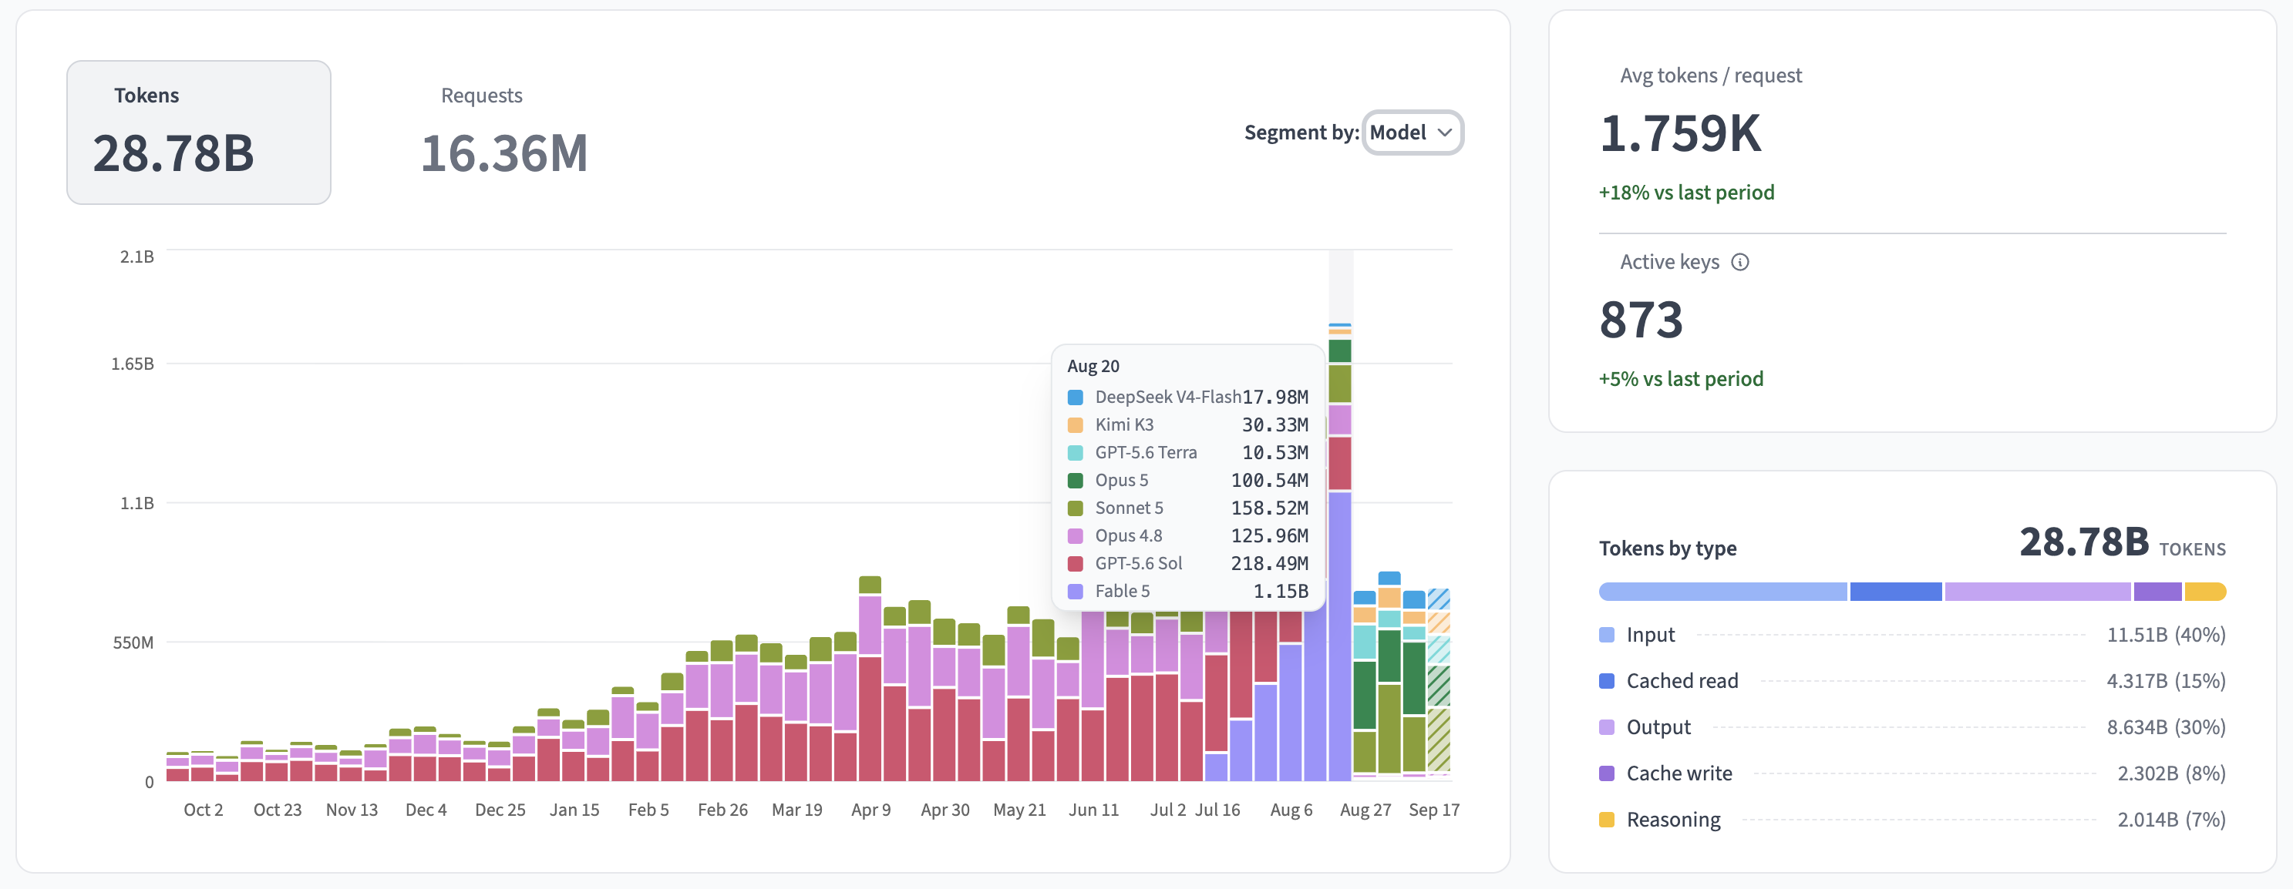The width and height of the screenshot is (2293, 889).
Task: Click the Sonnet 5 olive swatch in tooltip
Action: pyautogui.click(x=1076, y=508)
